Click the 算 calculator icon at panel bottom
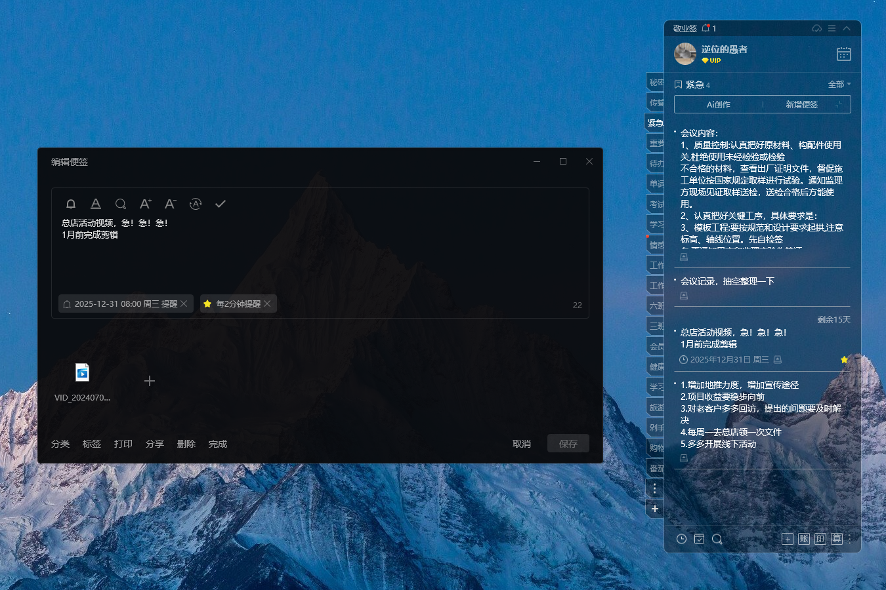 (836, 538)
